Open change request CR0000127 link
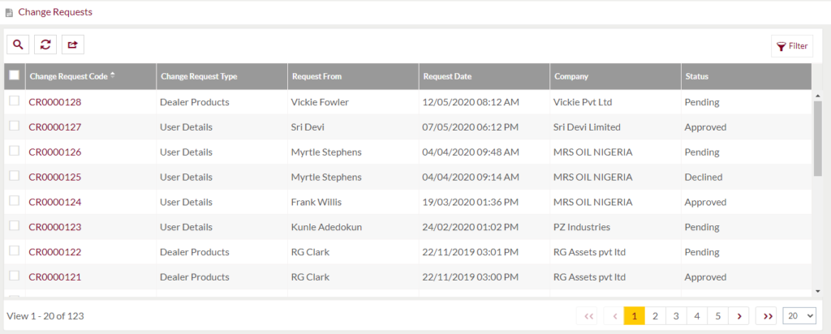Screen dimensions: 831x334 coord(55,127)
